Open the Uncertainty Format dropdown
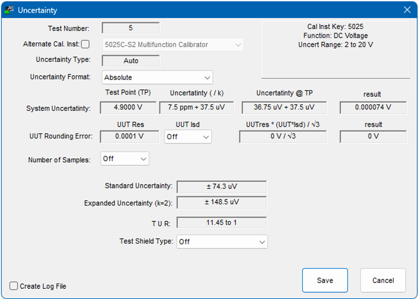418x299 pixels. (x=158, y=77)
